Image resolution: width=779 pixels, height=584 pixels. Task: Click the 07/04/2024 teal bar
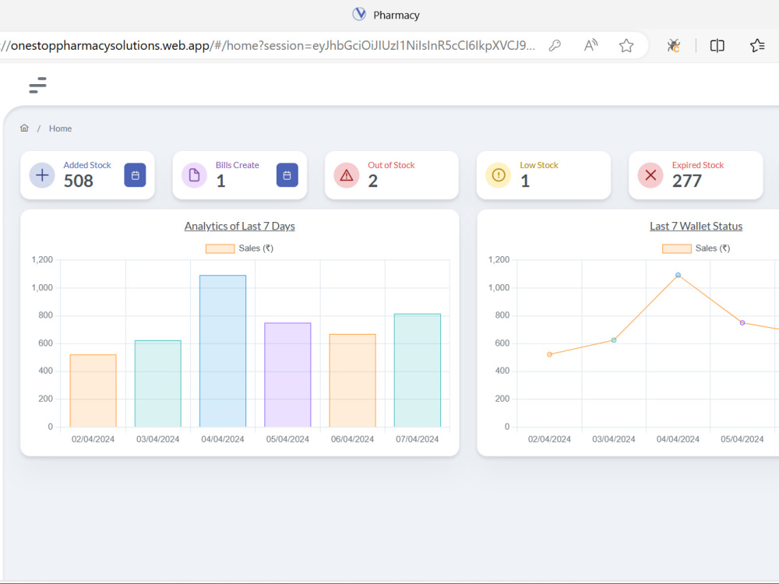tap(418, 371)
